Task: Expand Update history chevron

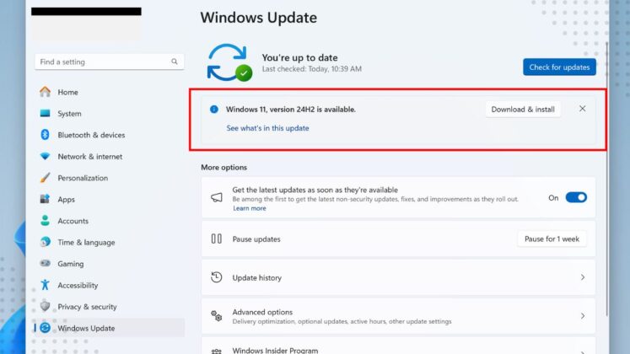Action: click(x=583, y=277)
